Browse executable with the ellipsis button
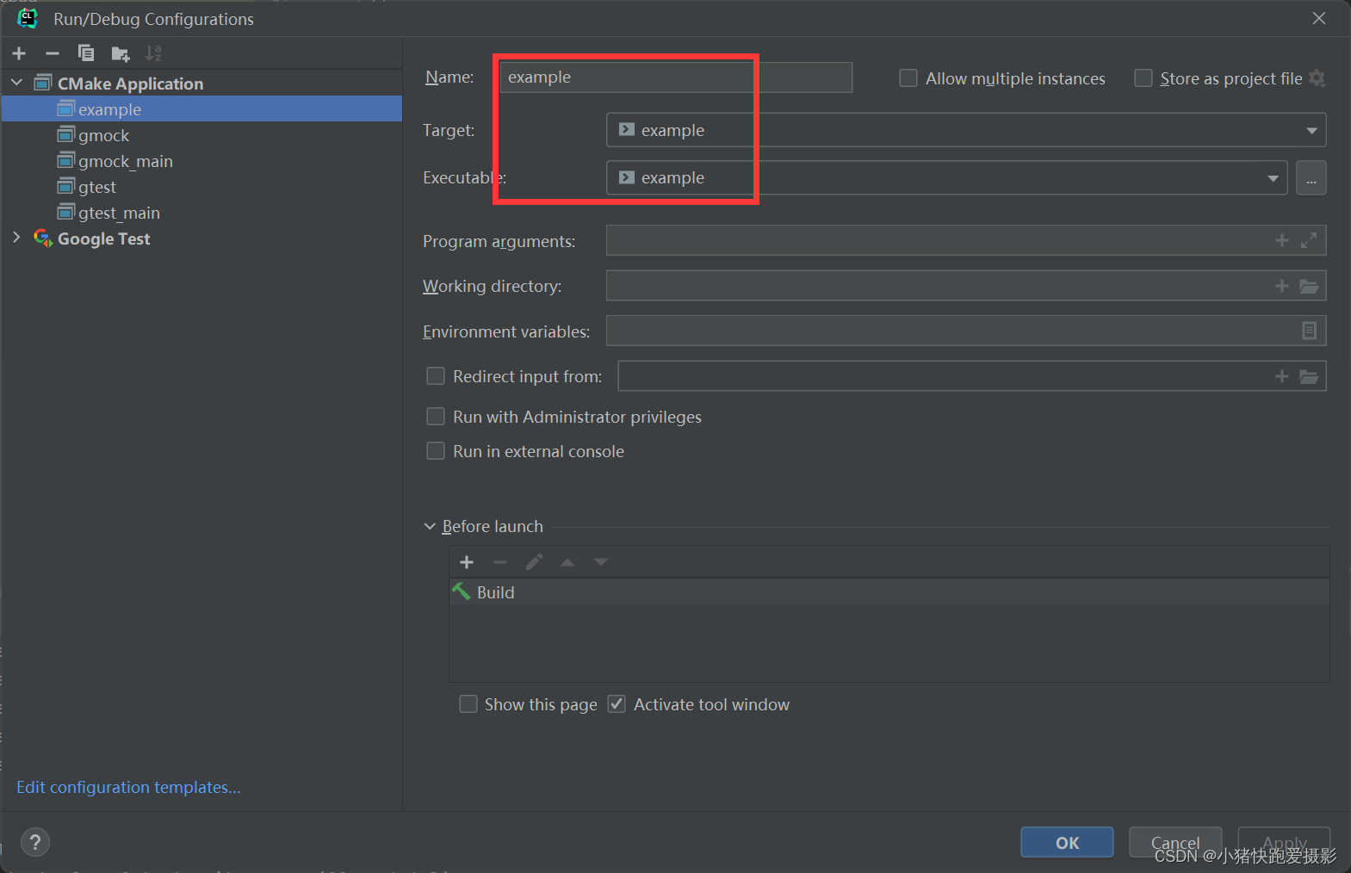The height and width of the screenshot is (873, 1351). click(1311, 178)
